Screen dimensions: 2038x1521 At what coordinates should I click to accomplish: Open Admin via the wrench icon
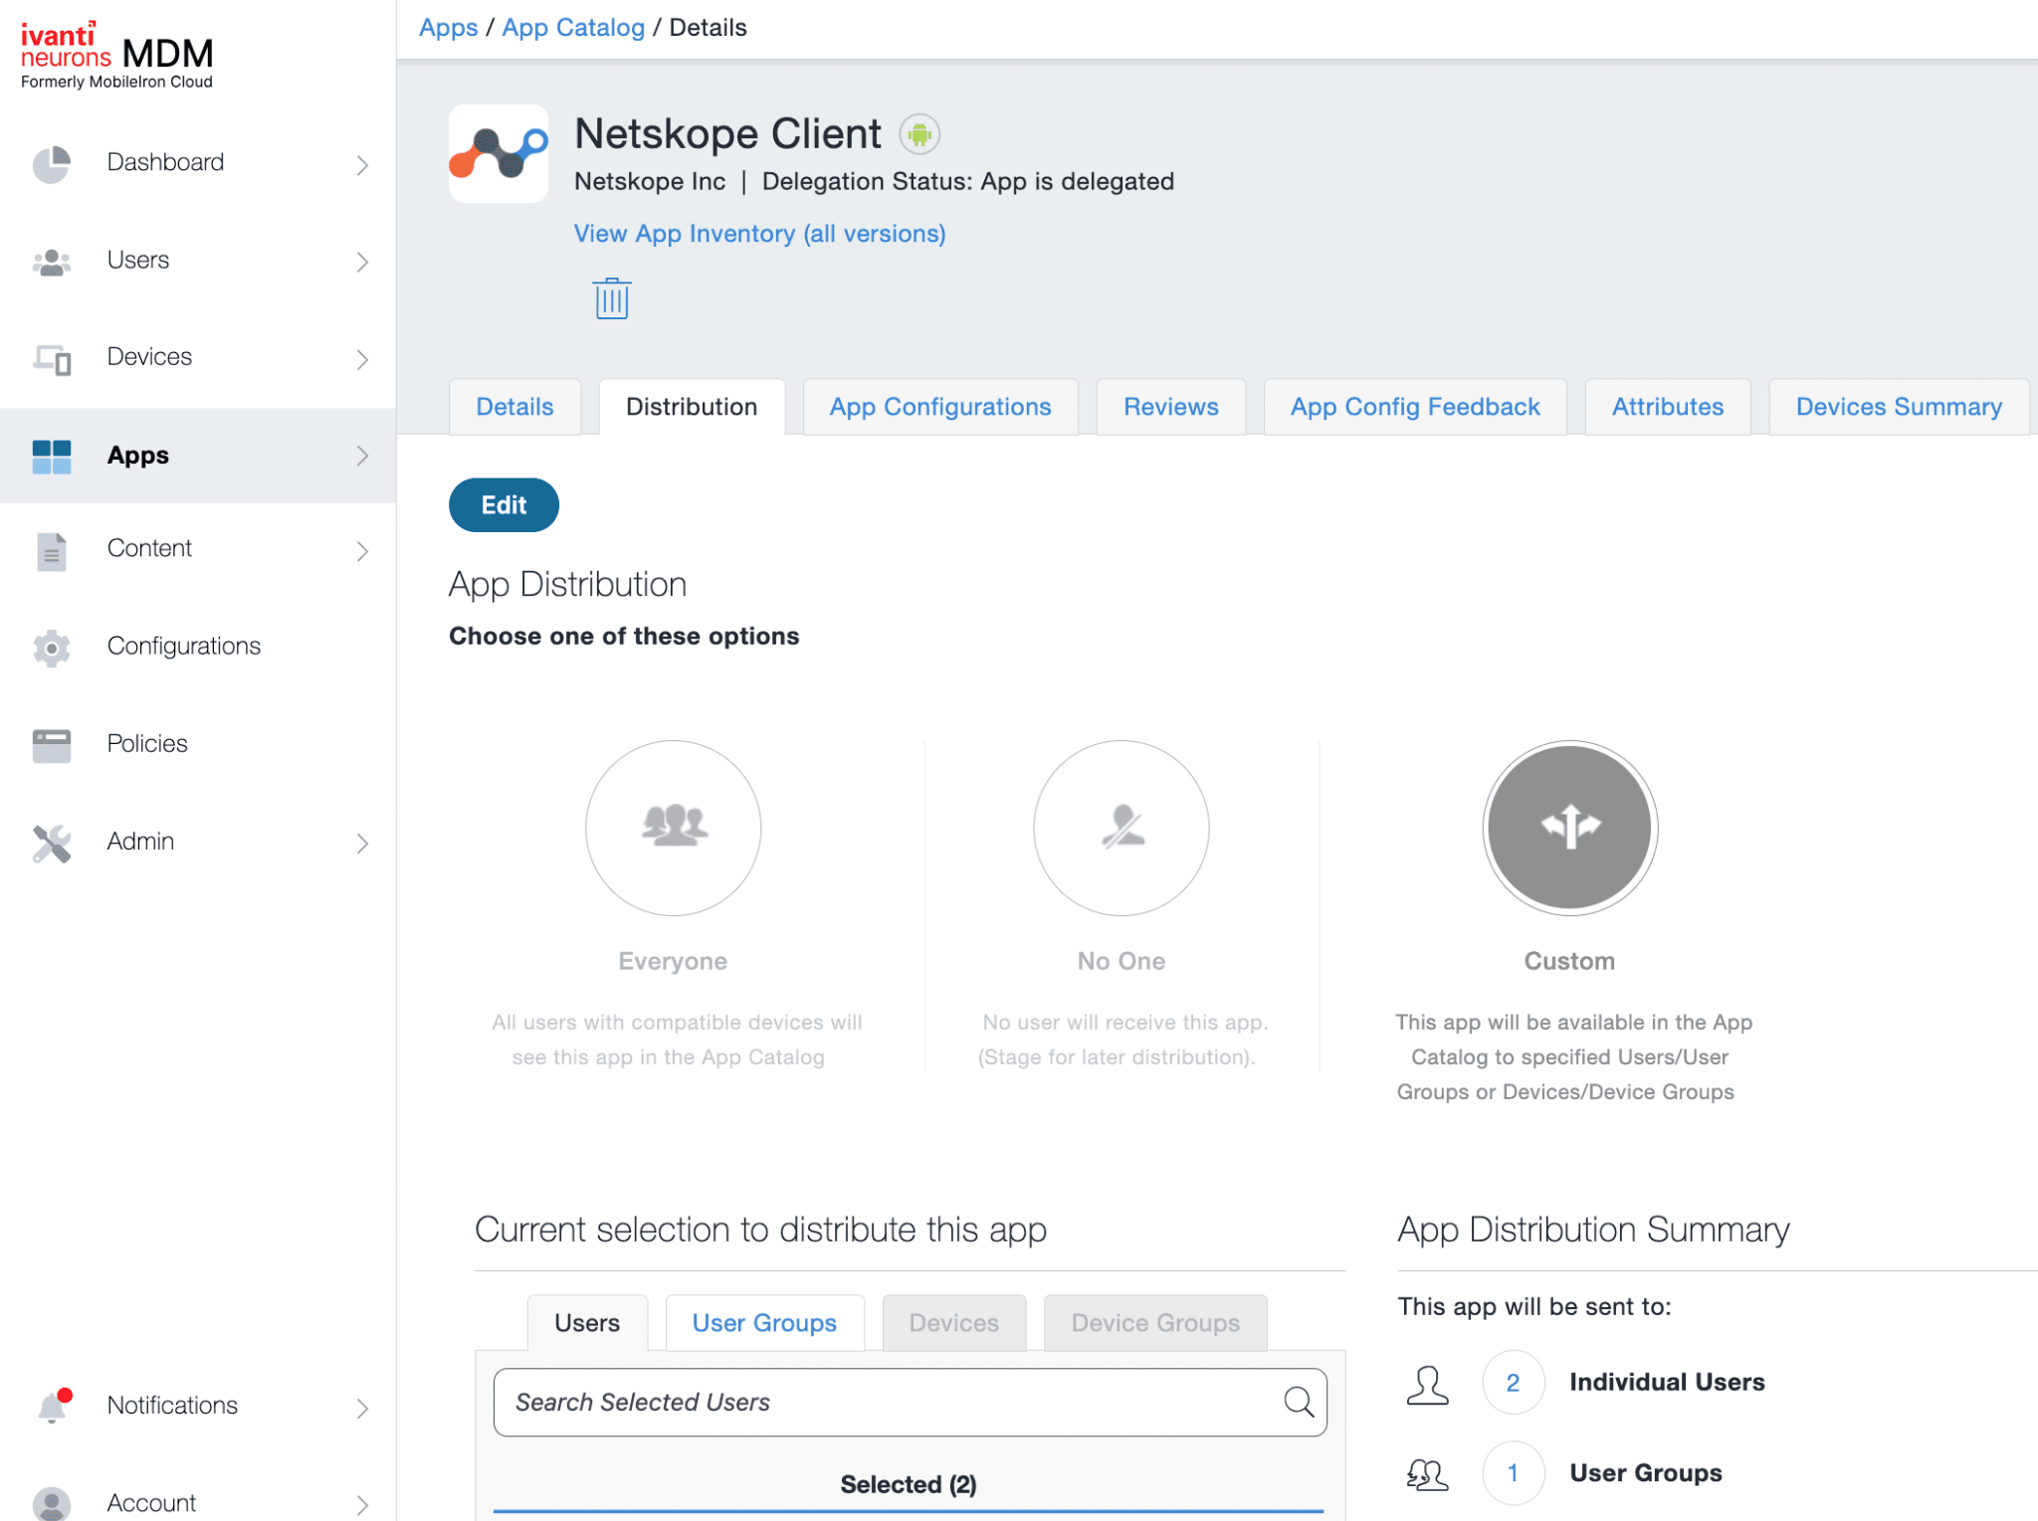(x=51, y=843)
